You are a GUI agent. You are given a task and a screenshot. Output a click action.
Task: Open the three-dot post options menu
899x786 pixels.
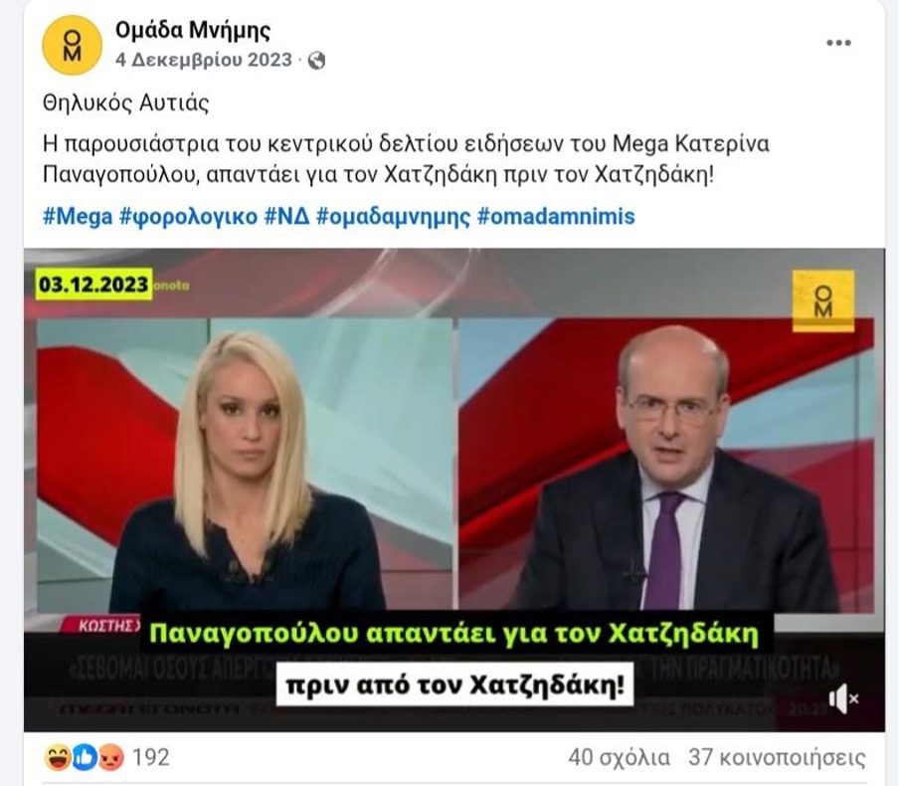pos(838,43)
